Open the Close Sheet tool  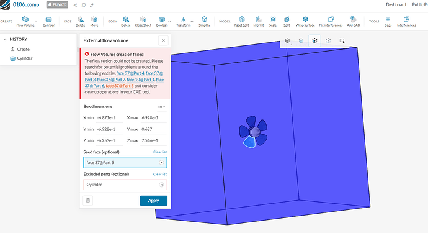pyautogui.click(x=143, y=21)
